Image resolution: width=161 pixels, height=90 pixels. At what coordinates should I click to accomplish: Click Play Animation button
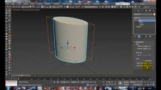point(109,82)
